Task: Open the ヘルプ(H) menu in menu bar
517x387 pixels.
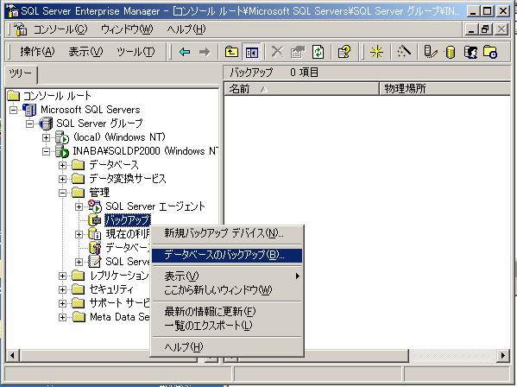Action: click(186, 29)
